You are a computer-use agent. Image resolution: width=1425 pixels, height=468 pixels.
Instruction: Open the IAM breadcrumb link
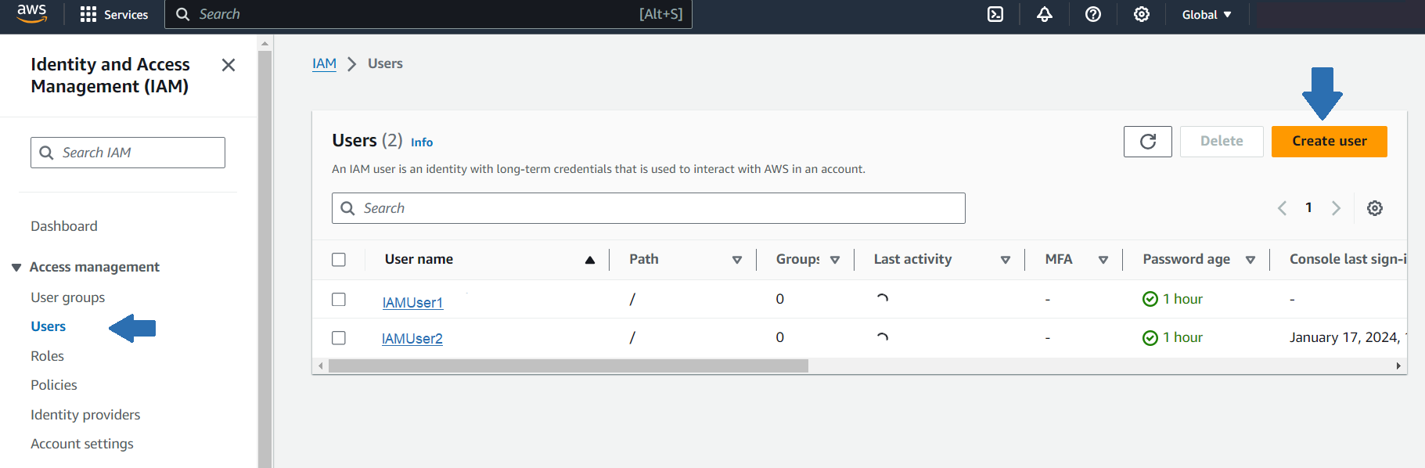pos(324,63)
